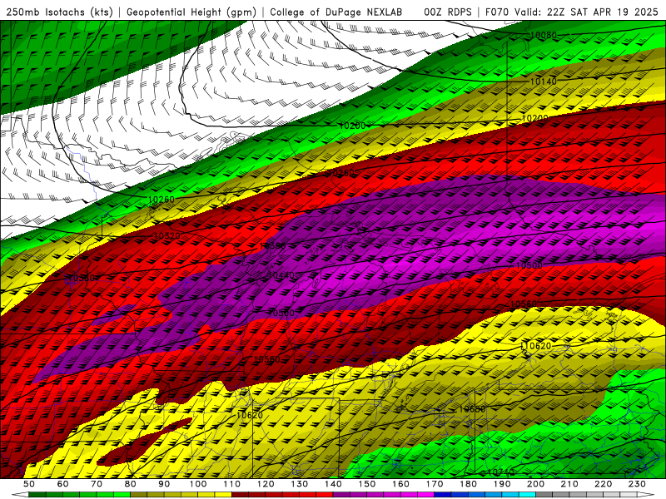
Task: Click the 230 knot value on the color scale
Action: click(x=637, y=484)
